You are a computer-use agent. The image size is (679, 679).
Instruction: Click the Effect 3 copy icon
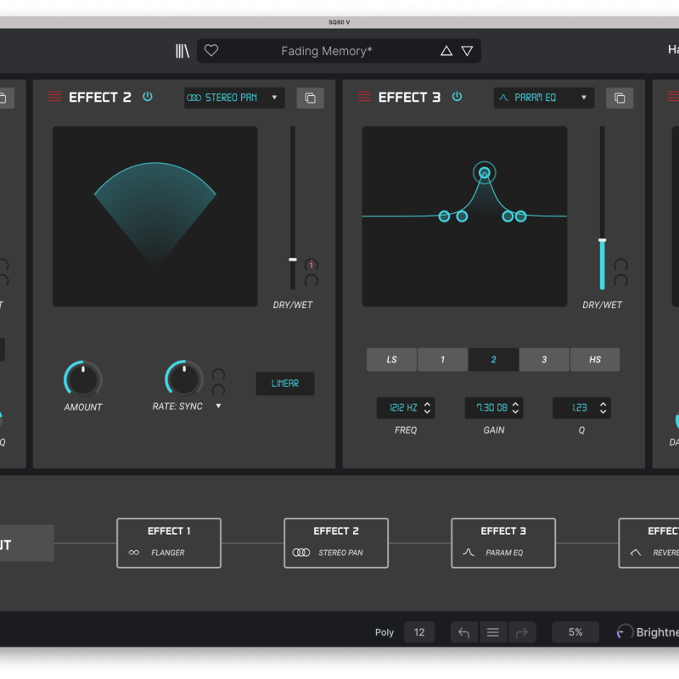click(620, 98)
